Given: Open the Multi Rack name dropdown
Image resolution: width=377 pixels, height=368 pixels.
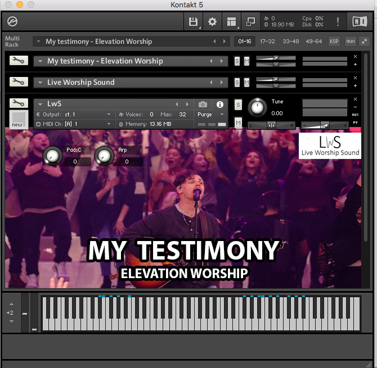Looking at the screenshot, I should pyautogui.click(x=38, y=41).
